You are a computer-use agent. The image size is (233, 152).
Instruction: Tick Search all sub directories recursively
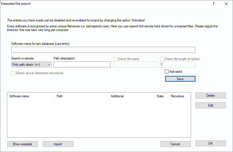click(x=13, y=73)
